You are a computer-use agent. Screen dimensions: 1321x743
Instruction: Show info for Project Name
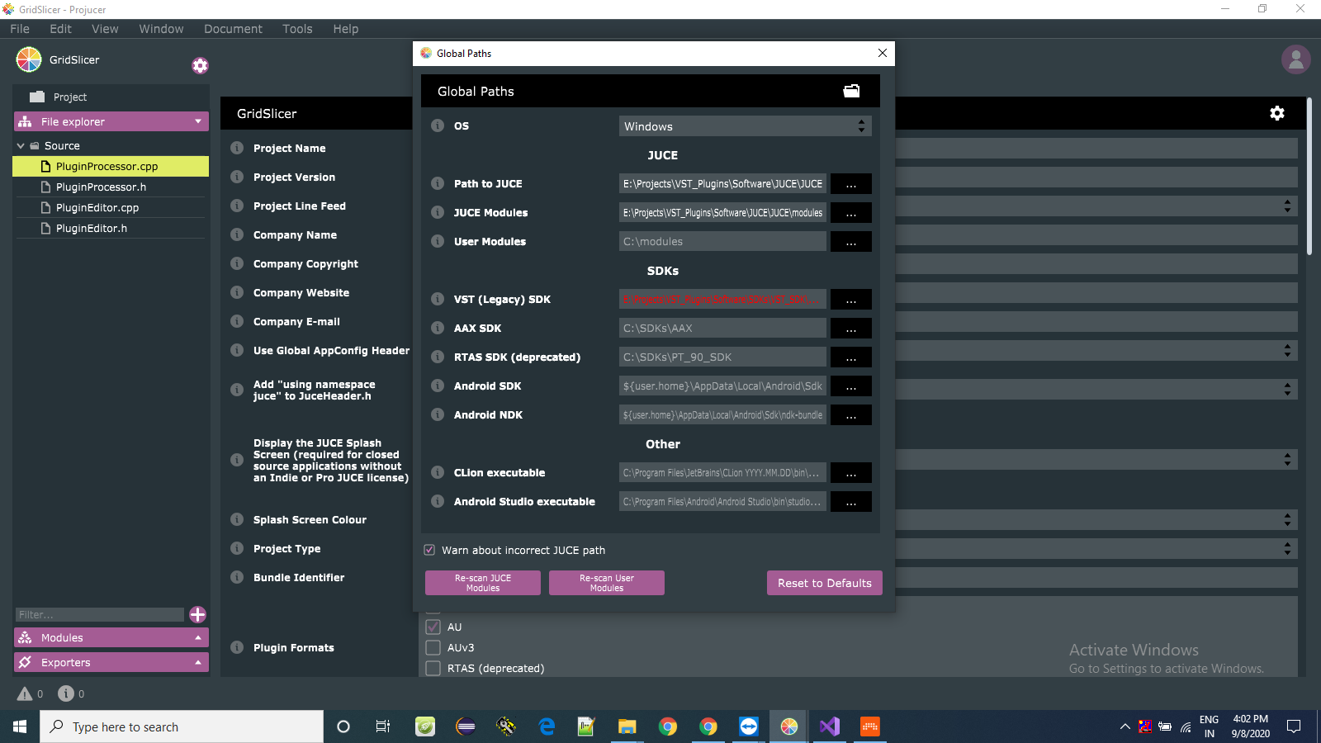(x=237, y=148)
